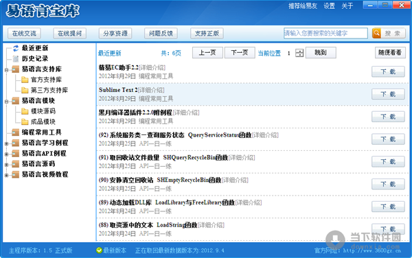Collapse the 易语言模块 tree node

pyautogui.click(x=6, y=102)
